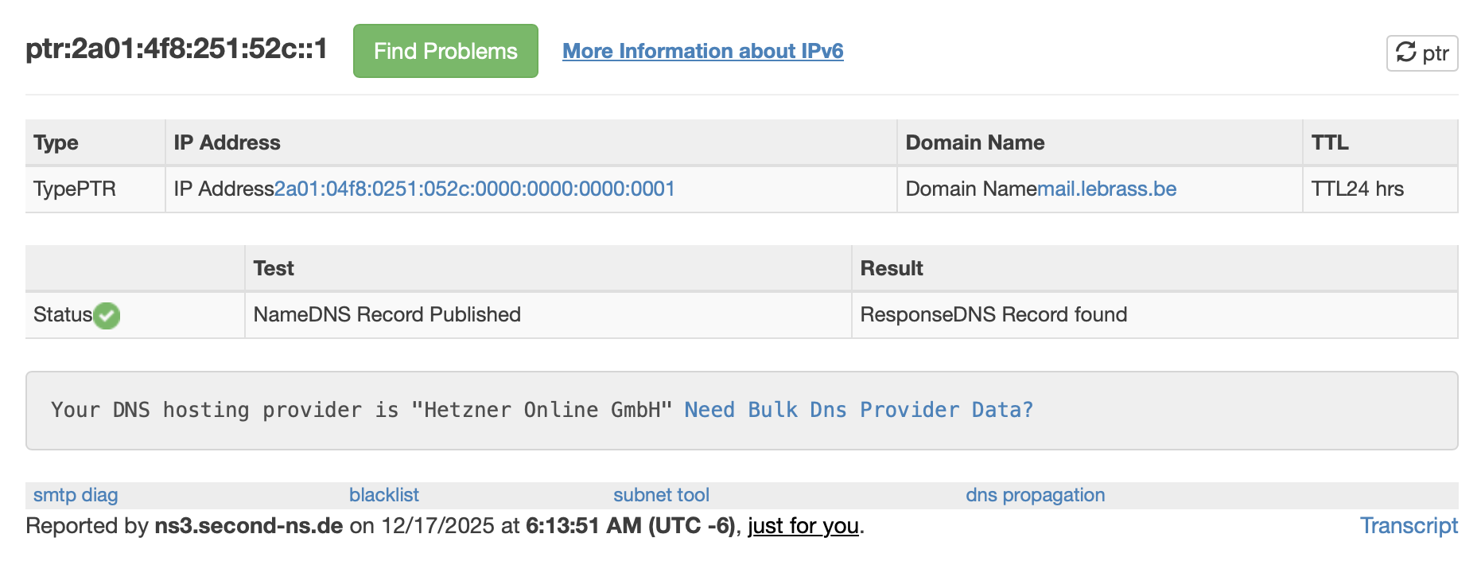
Task: Open the 2a01:04f8:0251:052c IP address link
Action: (x=474, y=189)
